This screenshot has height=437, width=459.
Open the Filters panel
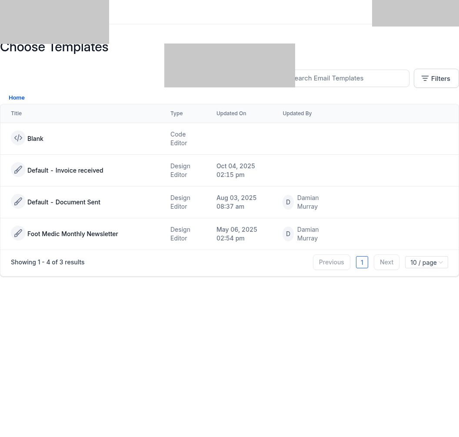(436, 79)
